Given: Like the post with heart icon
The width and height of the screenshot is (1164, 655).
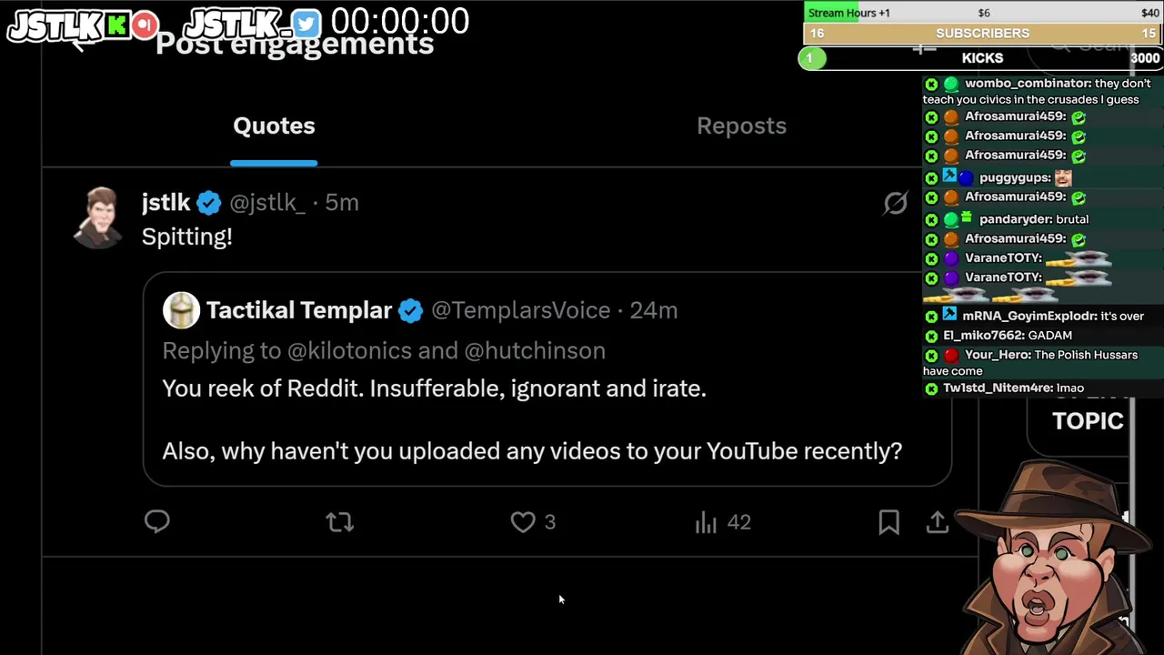Looking at the screenshot, I should pyautogui.click(x=523, y=522).
